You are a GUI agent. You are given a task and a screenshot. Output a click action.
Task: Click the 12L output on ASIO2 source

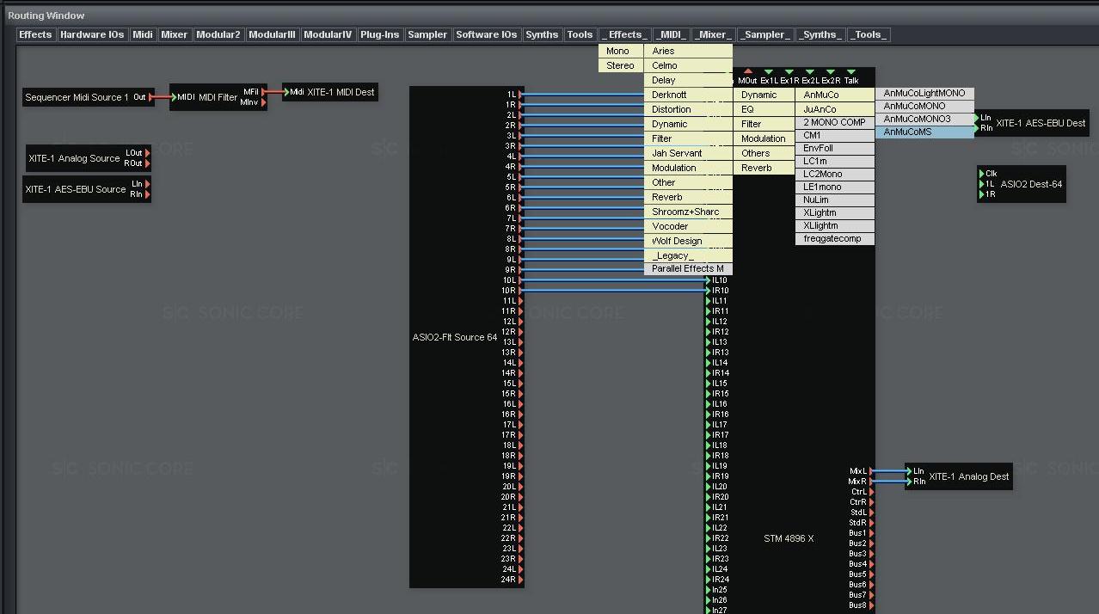[520, 322]
